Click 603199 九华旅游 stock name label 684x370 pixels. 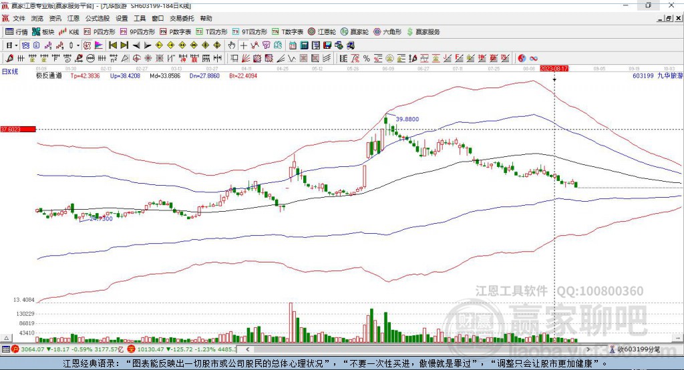(x=657, y=75)
